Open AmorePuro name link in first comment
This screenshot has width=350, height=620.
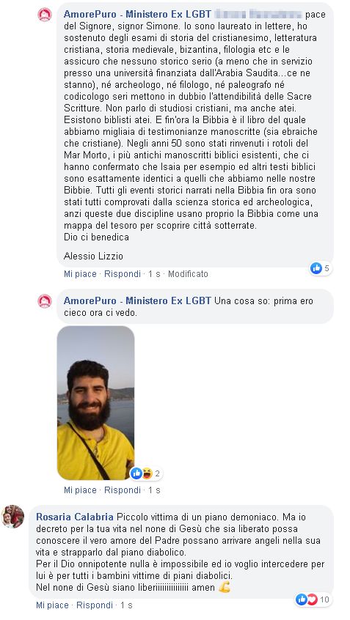pos(137,15)
